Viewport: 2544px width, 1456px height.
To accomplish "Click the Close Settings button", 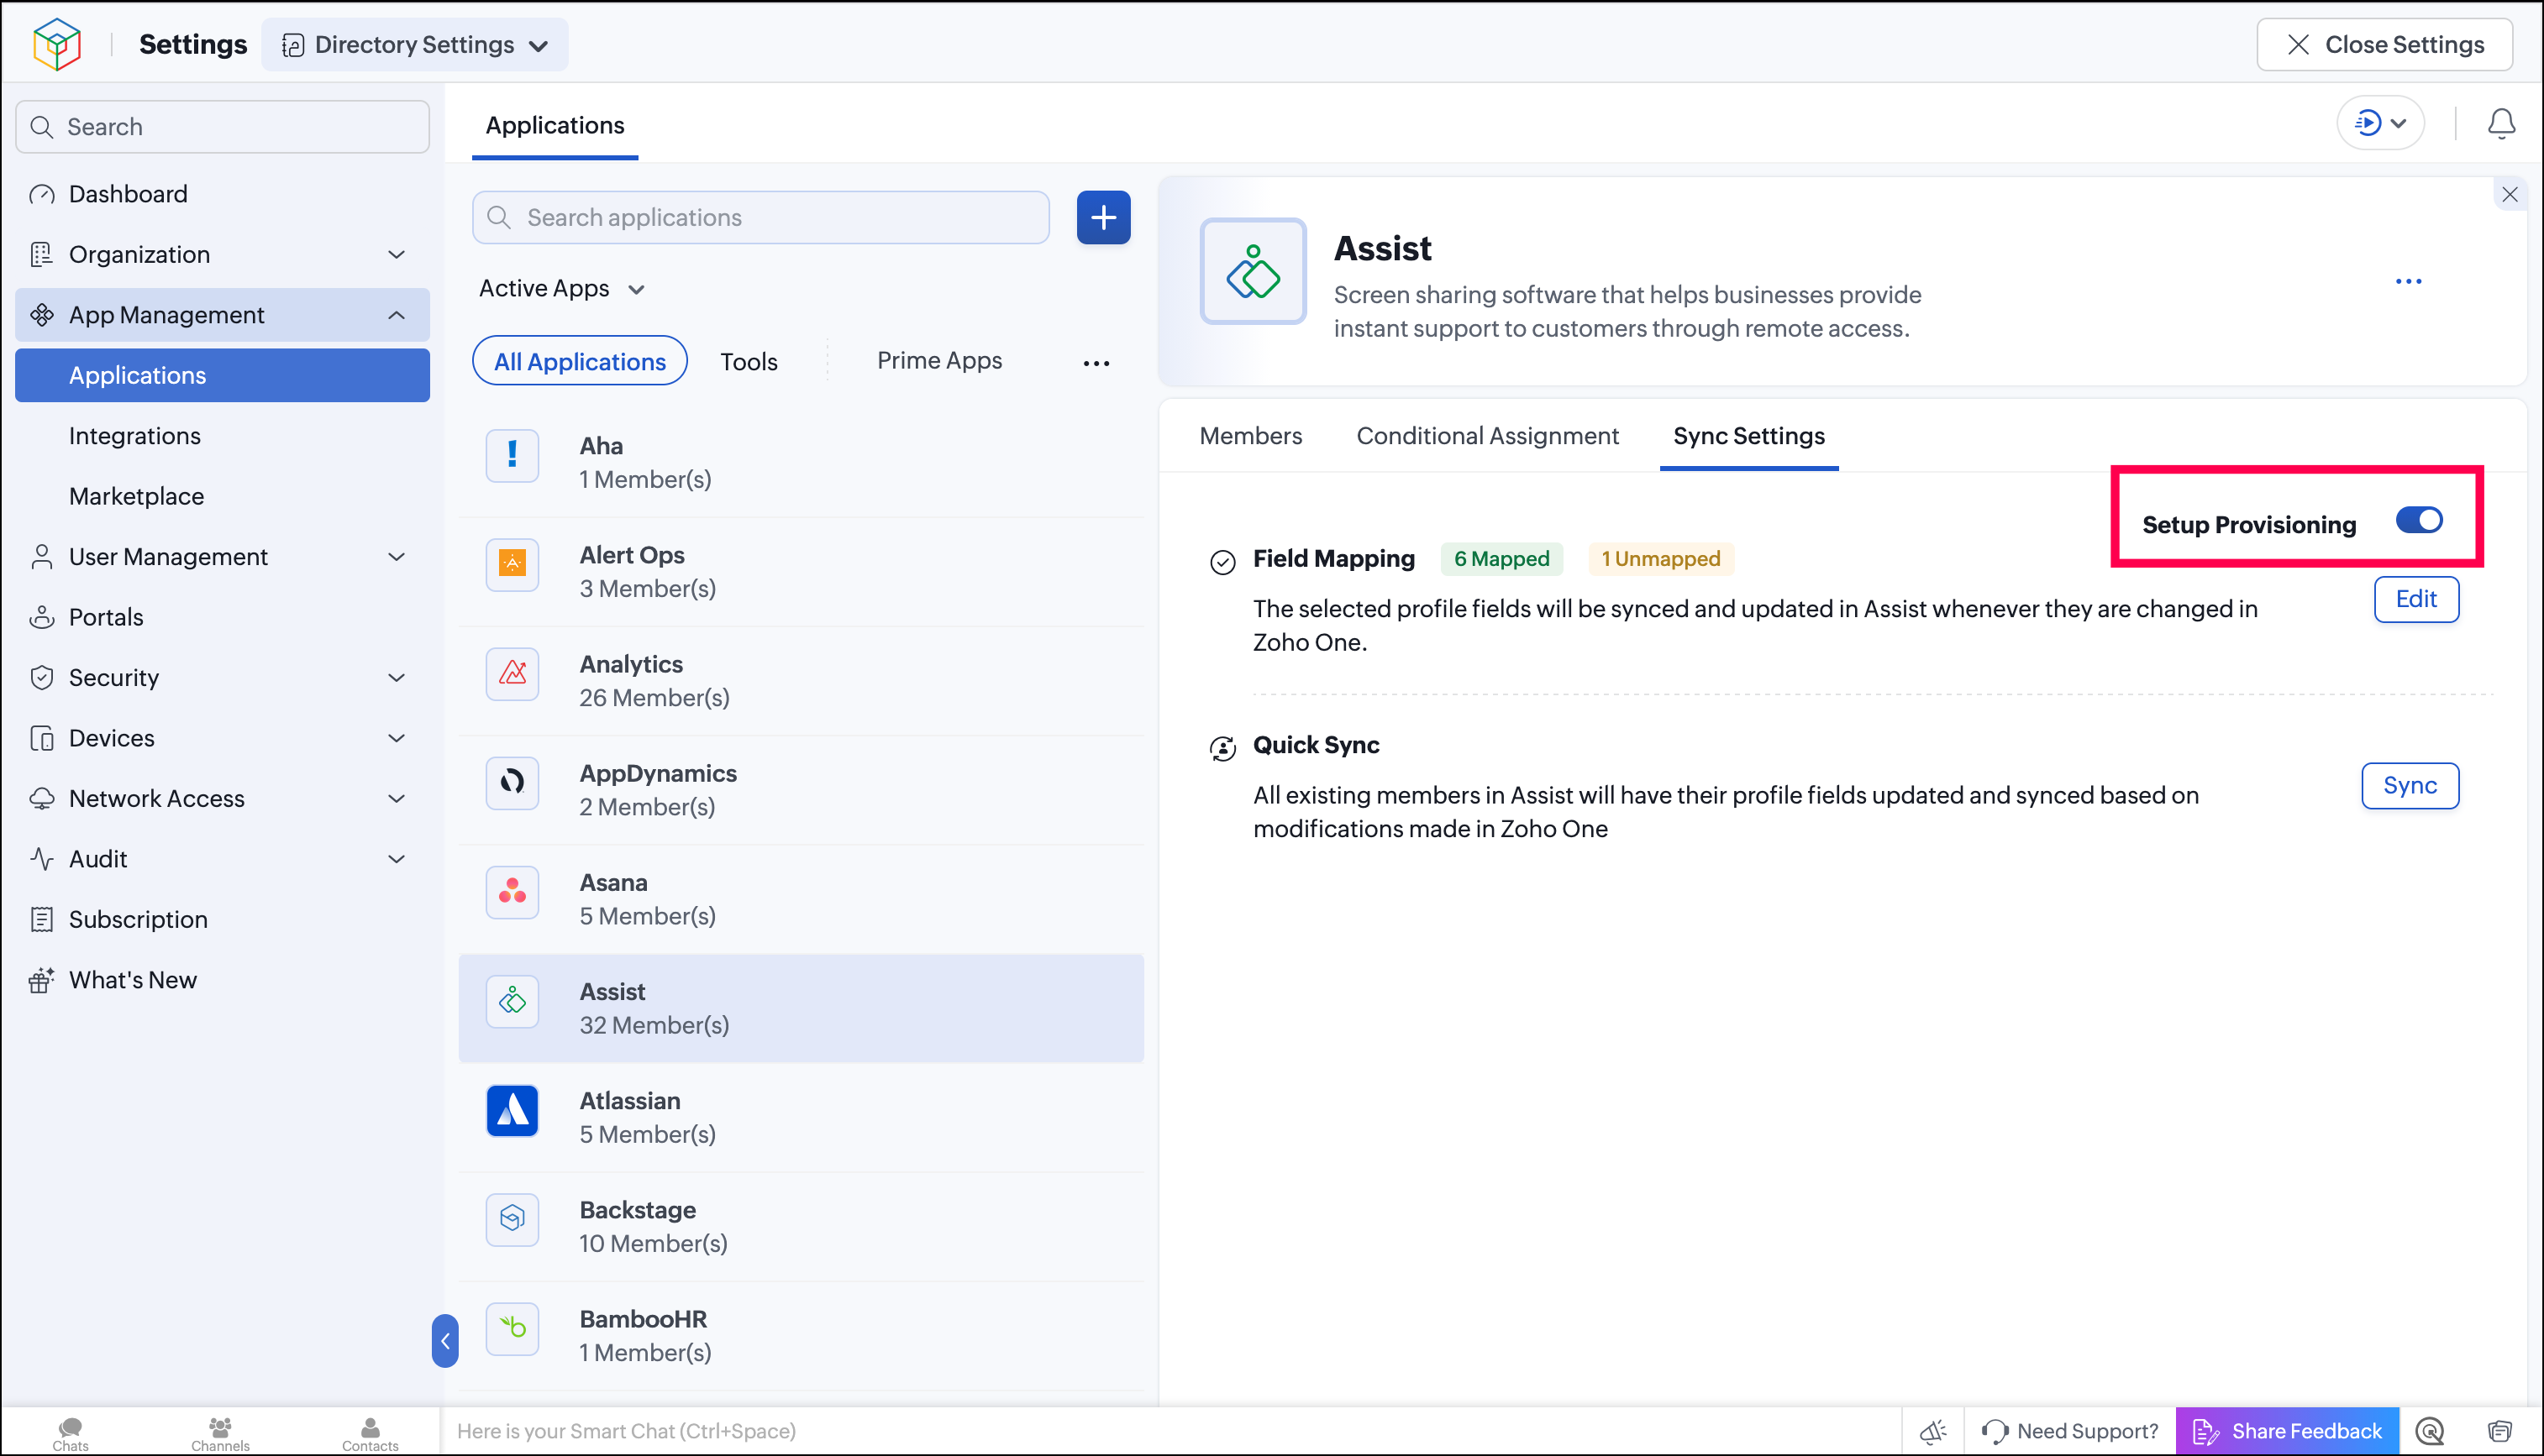I will [2384, 44].
